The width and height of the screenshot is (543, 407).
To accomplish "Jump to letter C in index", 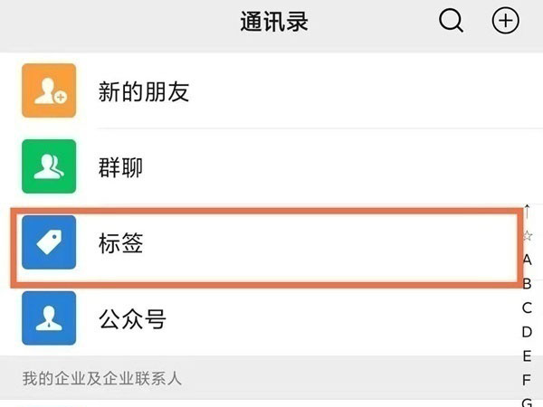I will pos(527,308).
